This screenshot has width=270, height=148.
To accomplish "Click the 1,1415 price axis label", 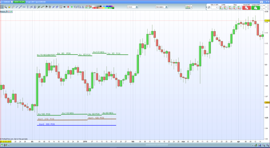I will point(267,21).
